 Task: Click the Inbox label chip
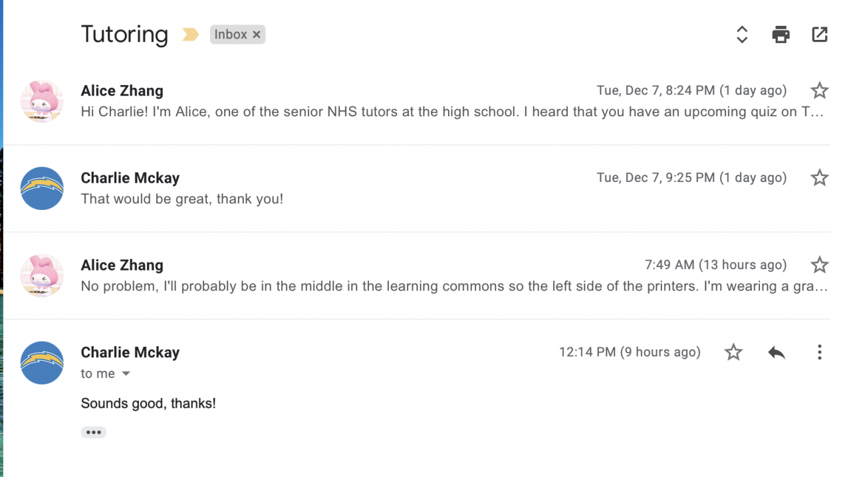click(230, 35)
